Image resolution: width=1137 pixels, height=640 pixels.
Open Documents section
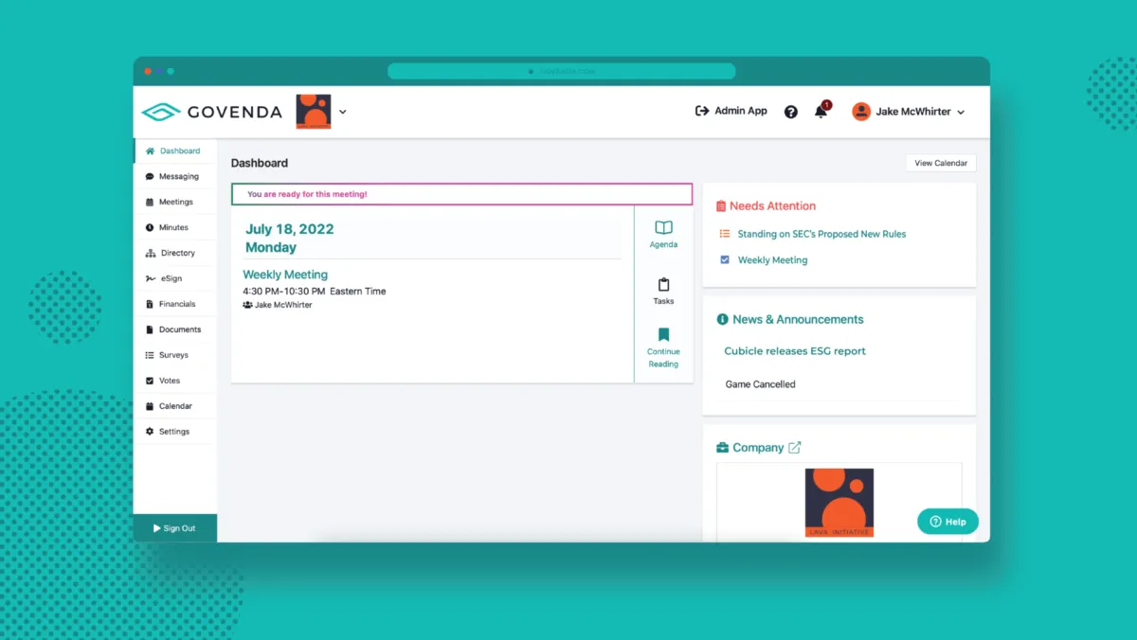point(175,329)
